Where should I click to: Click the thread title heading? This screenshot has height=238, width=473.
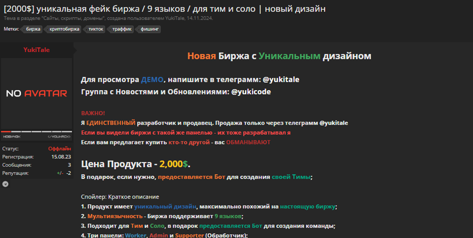point(165,9)
